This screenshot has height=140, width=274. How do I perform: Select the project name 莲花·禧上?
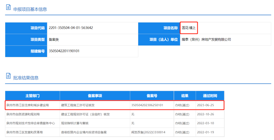(189, 28)
